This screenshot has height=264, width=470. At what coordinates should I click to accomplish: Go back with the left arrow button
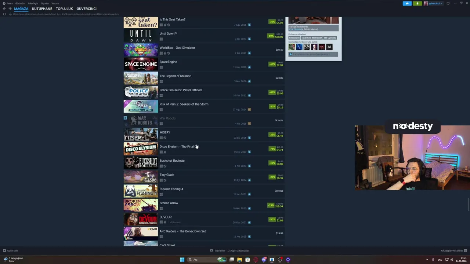(x=4, y=9)
